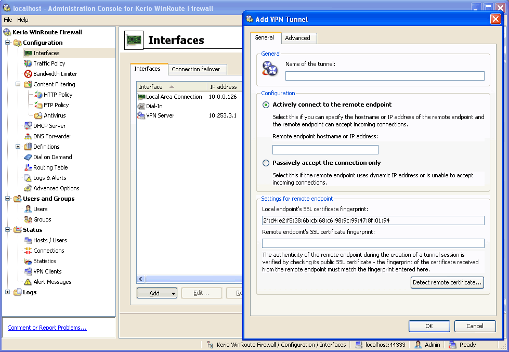Screen dimensions: 509x352
Task: Select the Routing Table icon
Action: [x=28, y=167]
